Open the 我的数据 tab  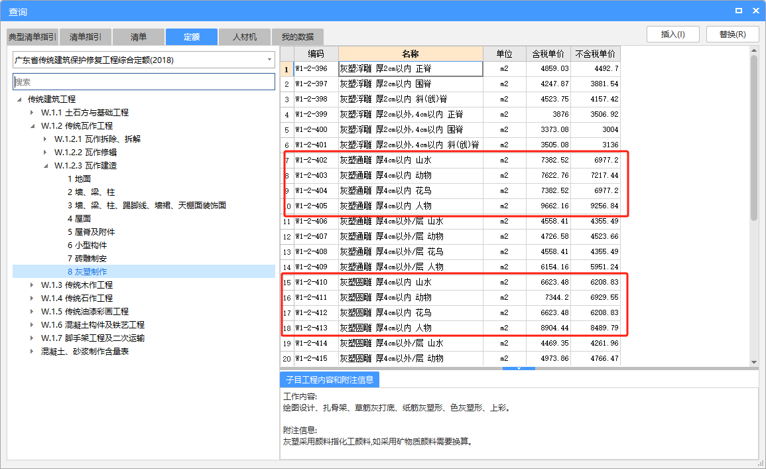[x=298, y=37]
